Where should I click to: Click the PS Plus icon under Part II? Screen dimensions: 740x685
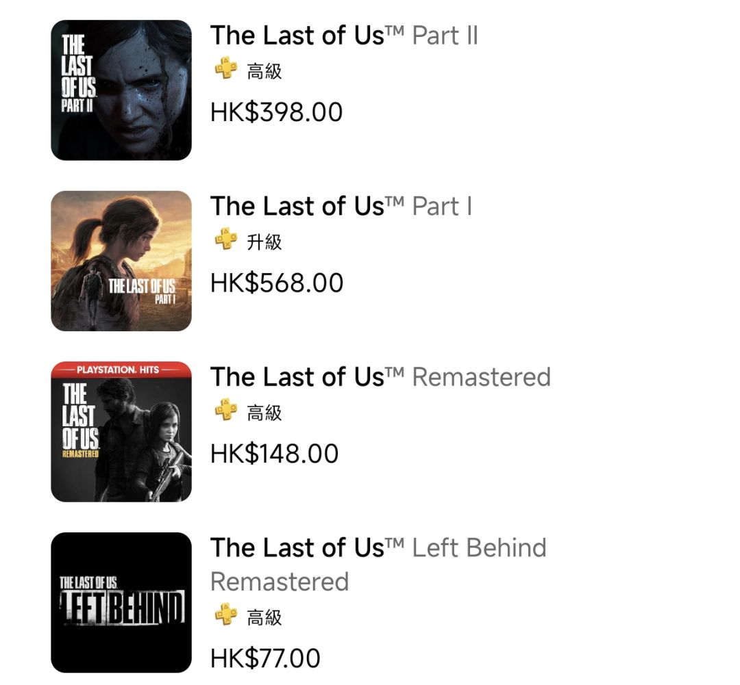225,69
